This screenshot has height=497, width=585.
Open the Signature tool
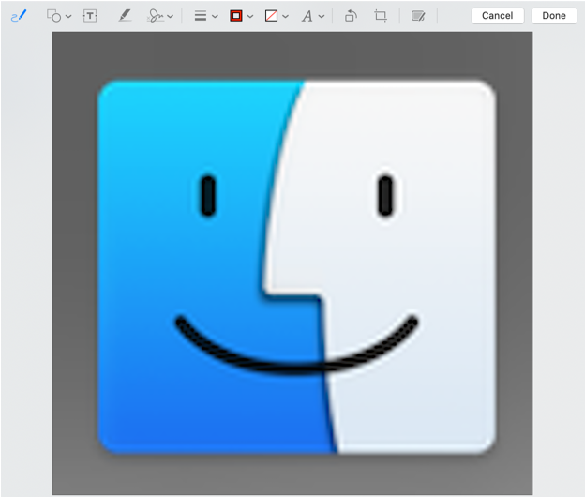pos(156,16)
